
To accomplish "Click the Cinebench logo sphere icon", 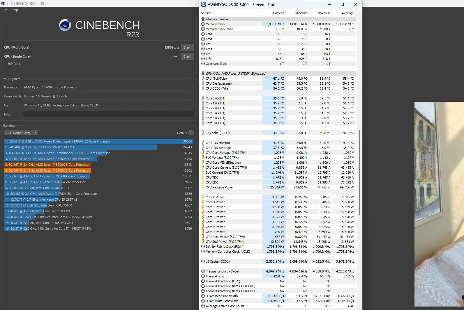I will 65,25.
